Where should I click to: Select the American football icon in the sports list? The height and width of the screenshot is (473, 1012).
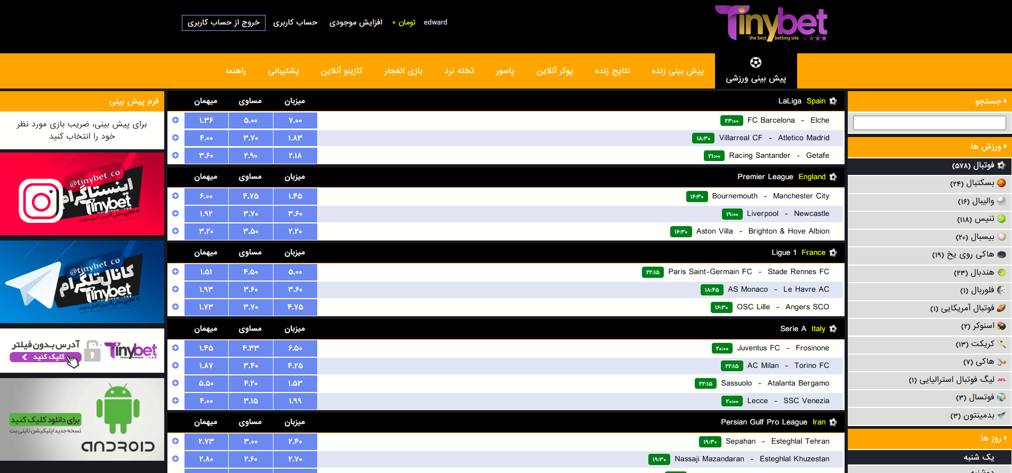[1001, 308]
